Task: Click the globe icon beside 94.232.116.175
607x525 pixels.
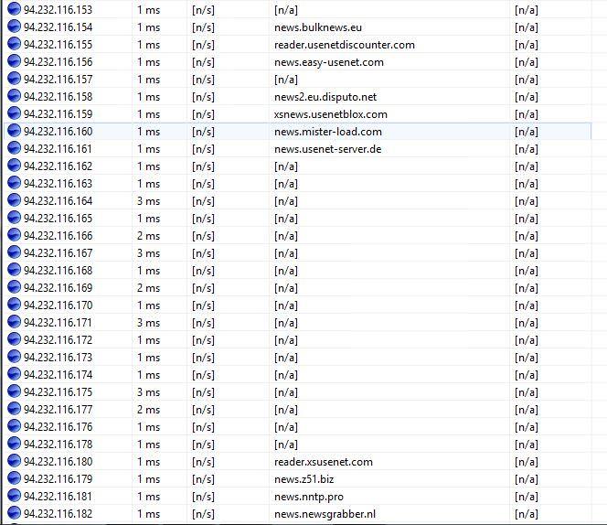Action: pos(14,391)
